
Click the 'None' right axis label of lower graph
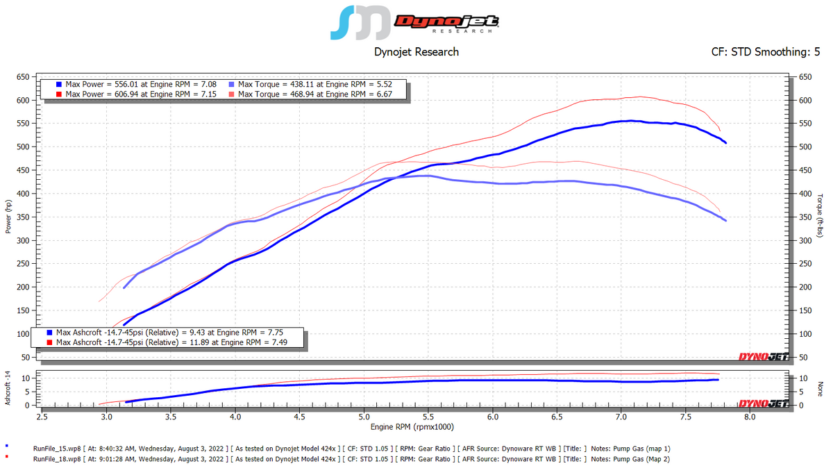pos(820,388)
